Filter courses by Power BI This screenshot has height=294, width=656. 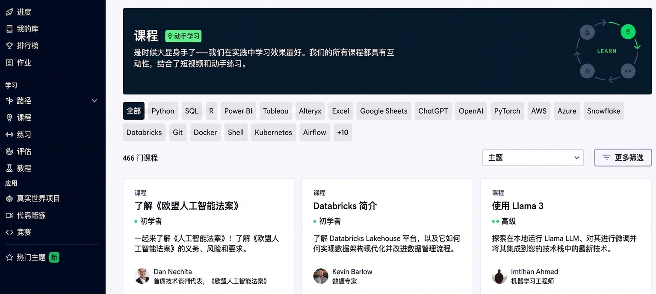click(238, 111)
